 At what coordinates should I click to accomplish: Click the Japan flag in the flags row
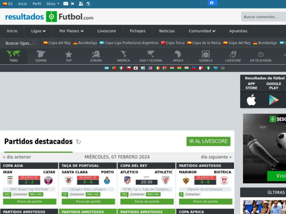click(136, 68)
